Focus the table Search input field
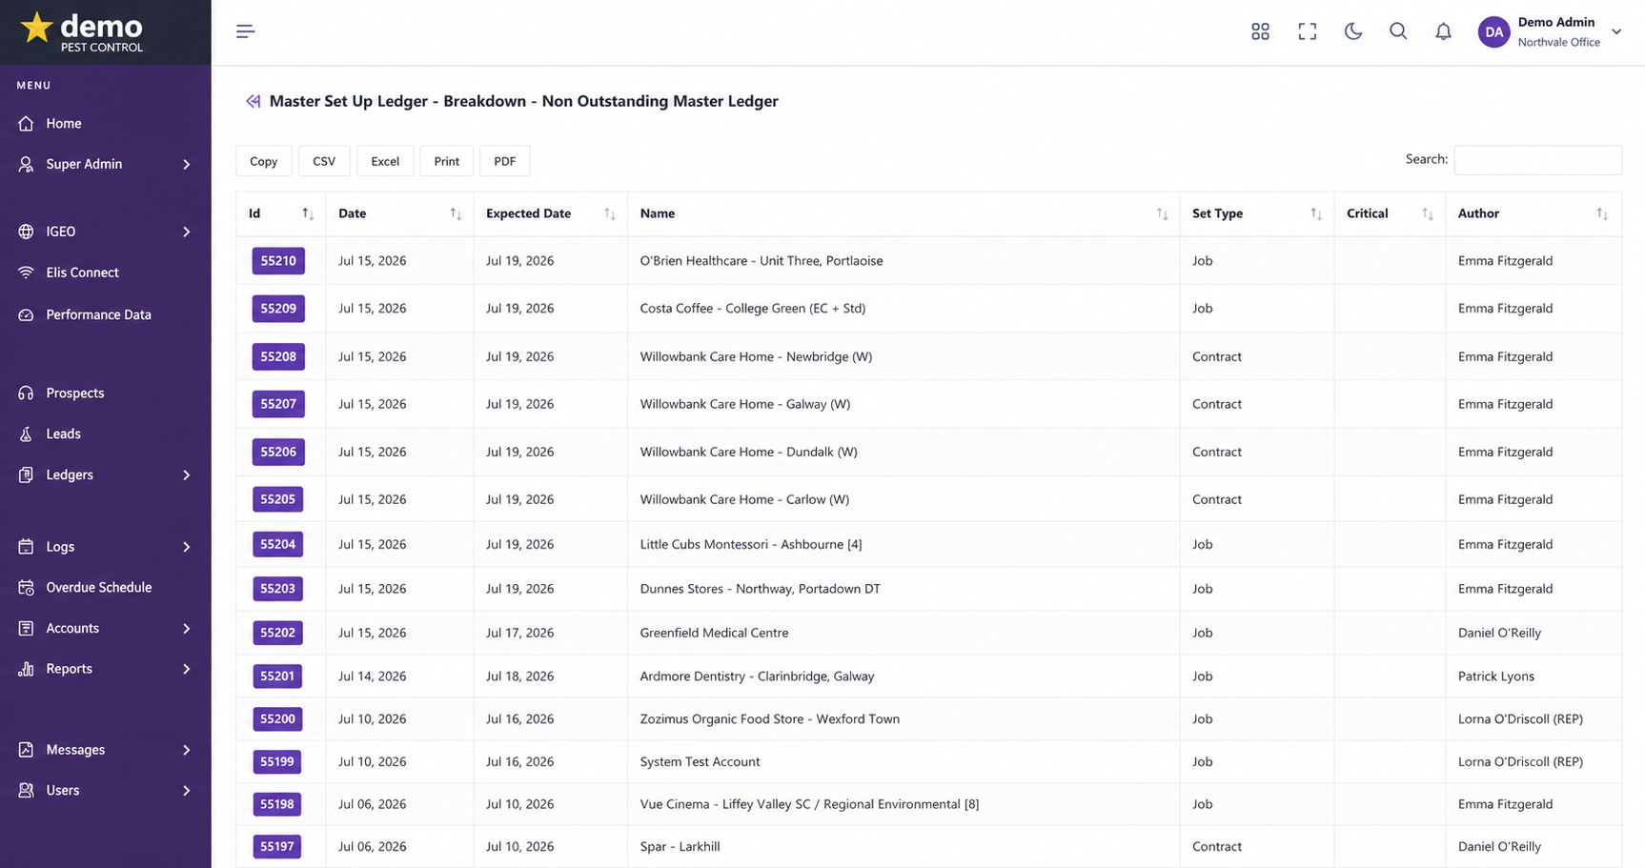The height and width of the screenshot is (868, 1645). click(x=1537, y=160)
